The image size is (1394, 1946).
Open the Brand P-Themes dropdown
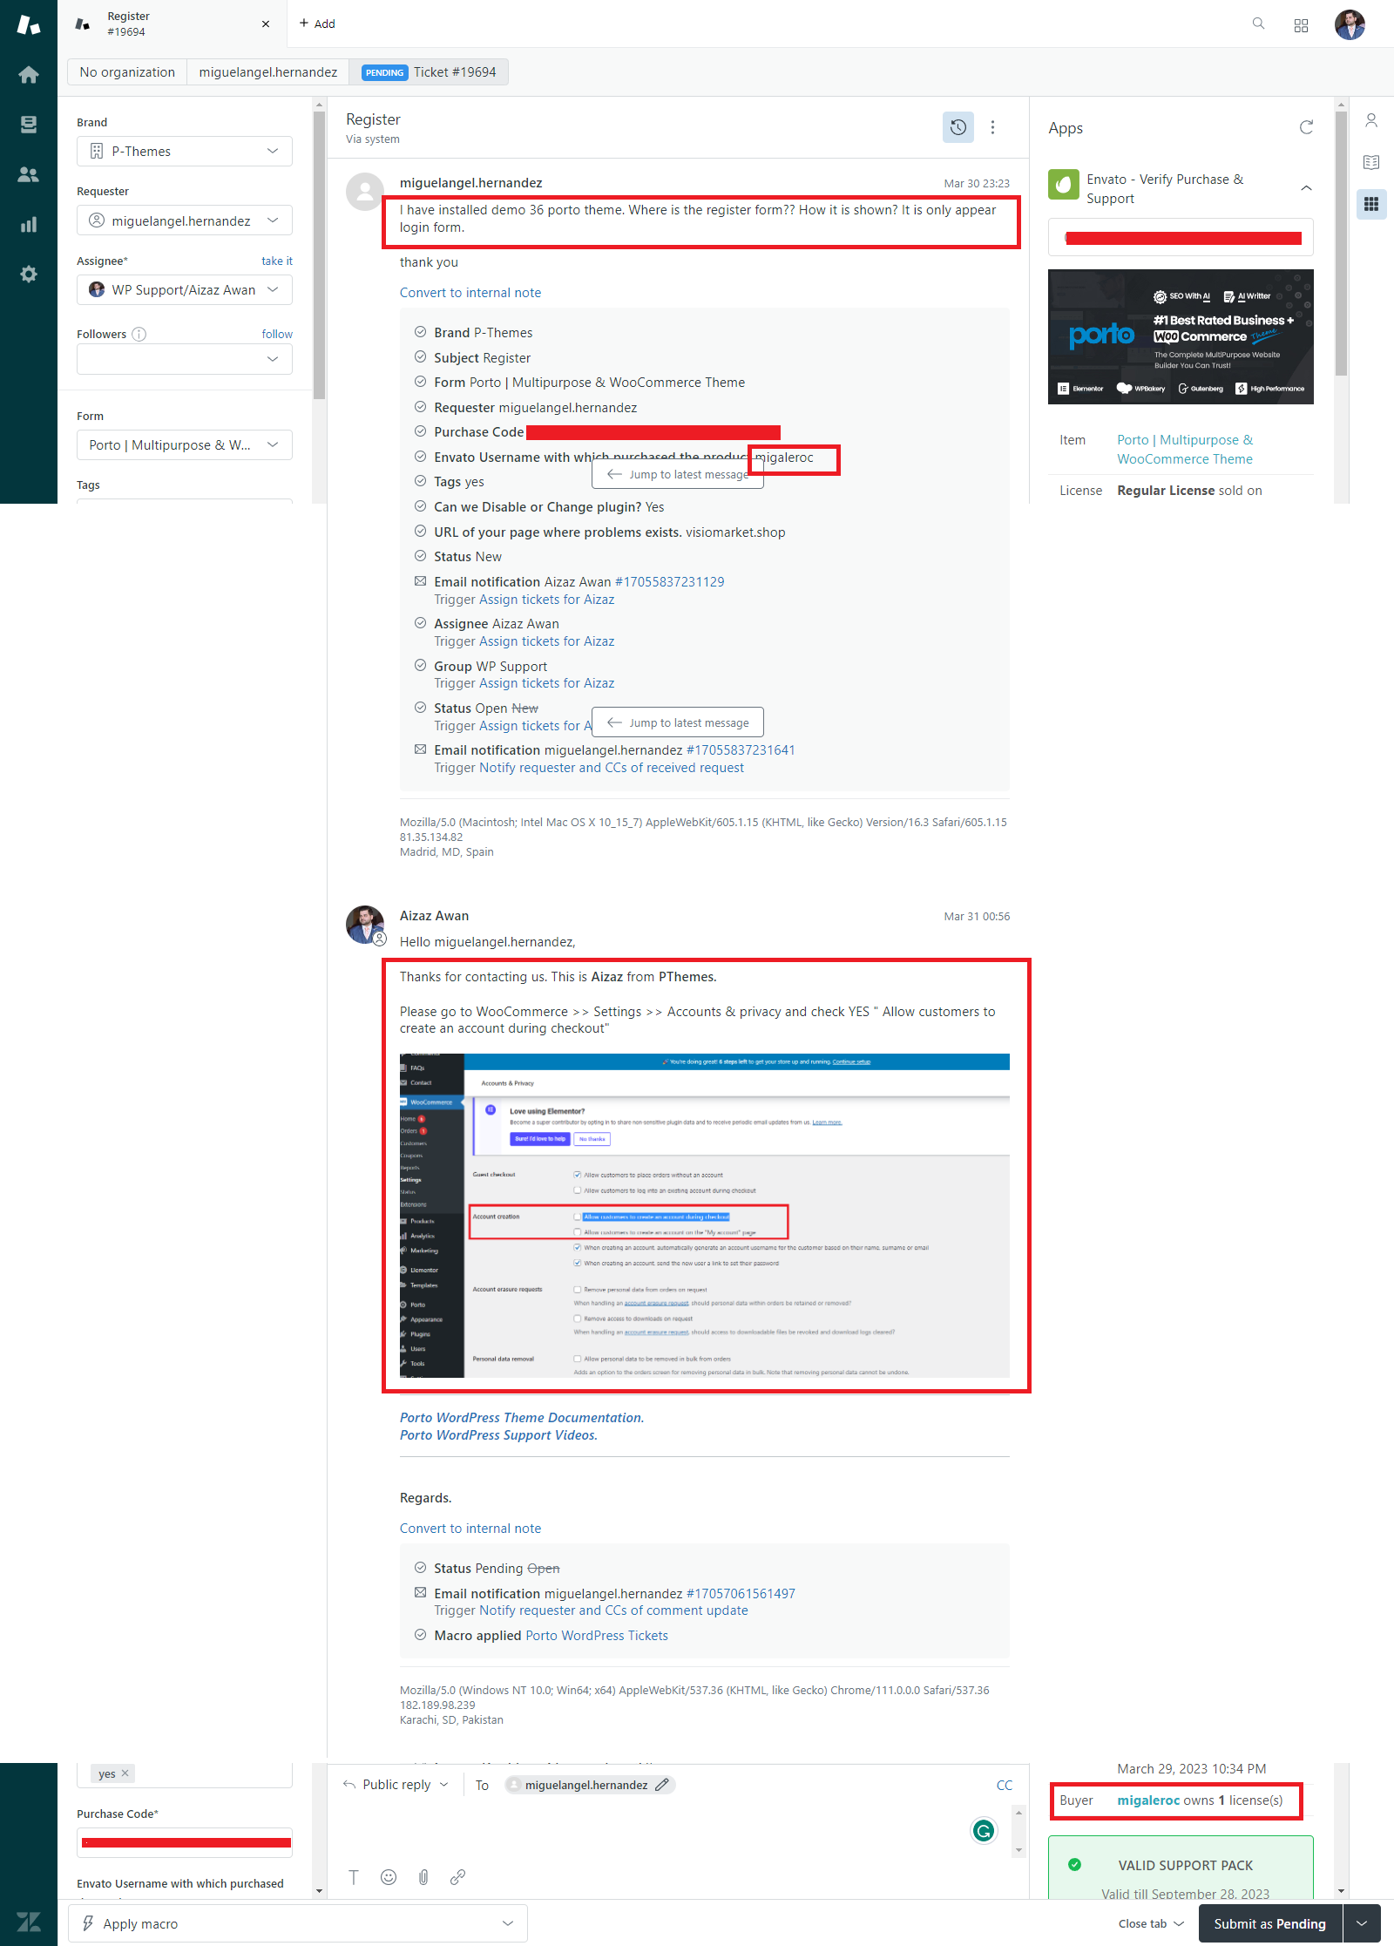coord(185,151)
